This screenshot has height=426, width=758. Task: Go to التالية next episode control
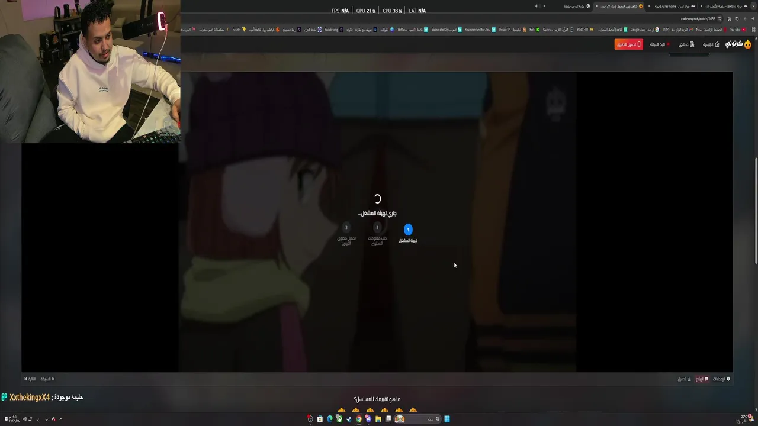(30, 379)
